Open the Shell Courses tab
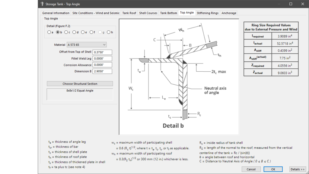Viewport: 309px width, 174px height. 148,13
